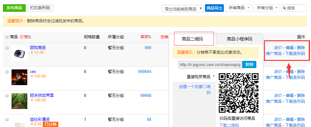Click stock value 999994
Viewport: 311px width, 127px height.
pos(144,72)
